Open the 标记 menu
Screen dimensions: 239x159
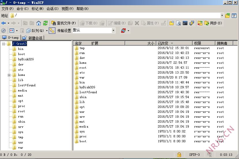click(37, 9)
